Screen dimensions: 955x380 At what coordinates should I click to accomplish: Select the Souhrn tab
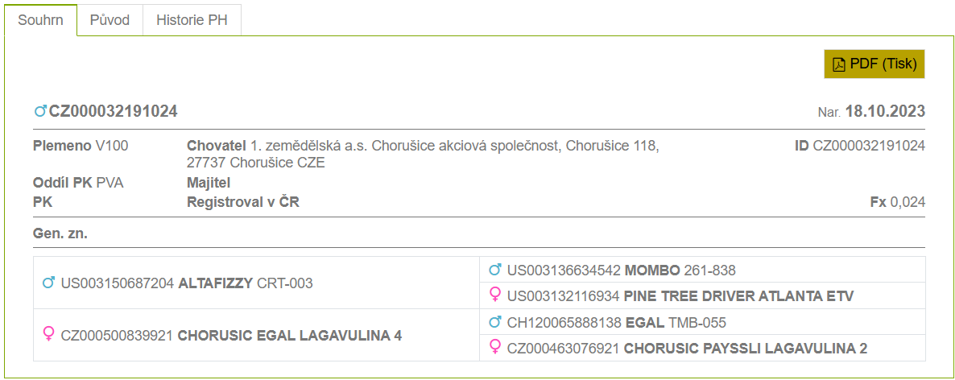tap(40, 20)
